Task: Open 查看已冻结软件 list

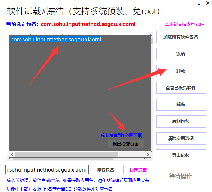Action: (x=181, y=88)
